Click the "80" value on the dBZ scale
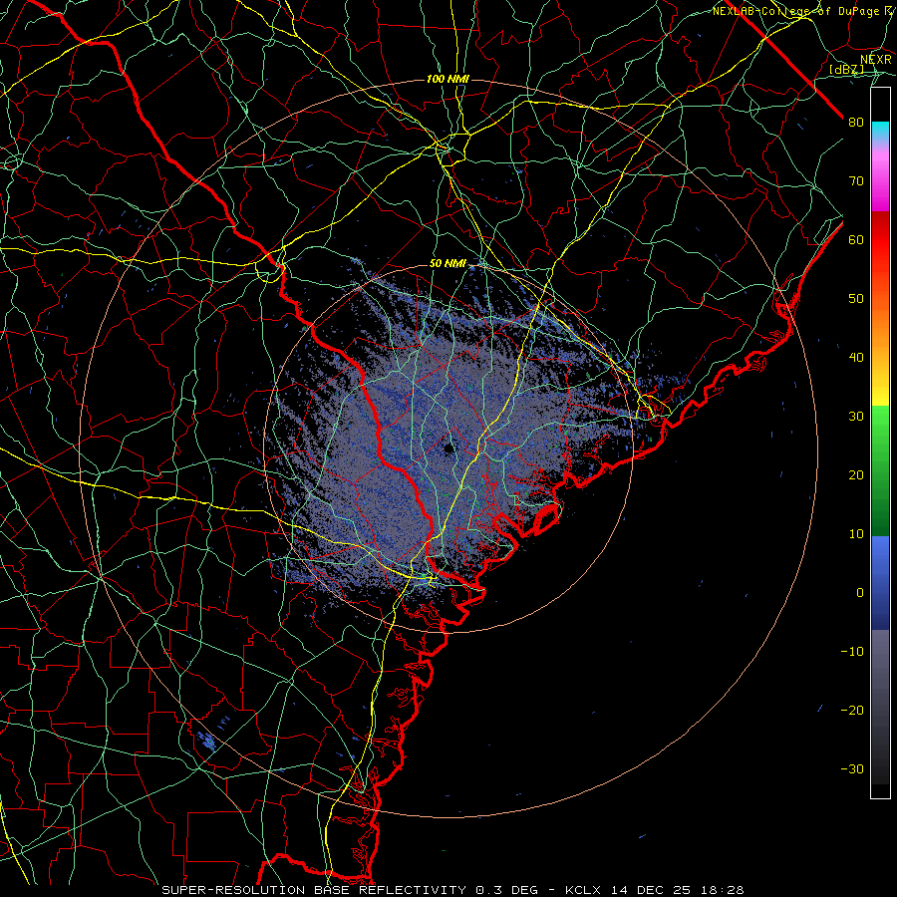The width and height of the screenshot is (897, 897). (x=856, y=123)
